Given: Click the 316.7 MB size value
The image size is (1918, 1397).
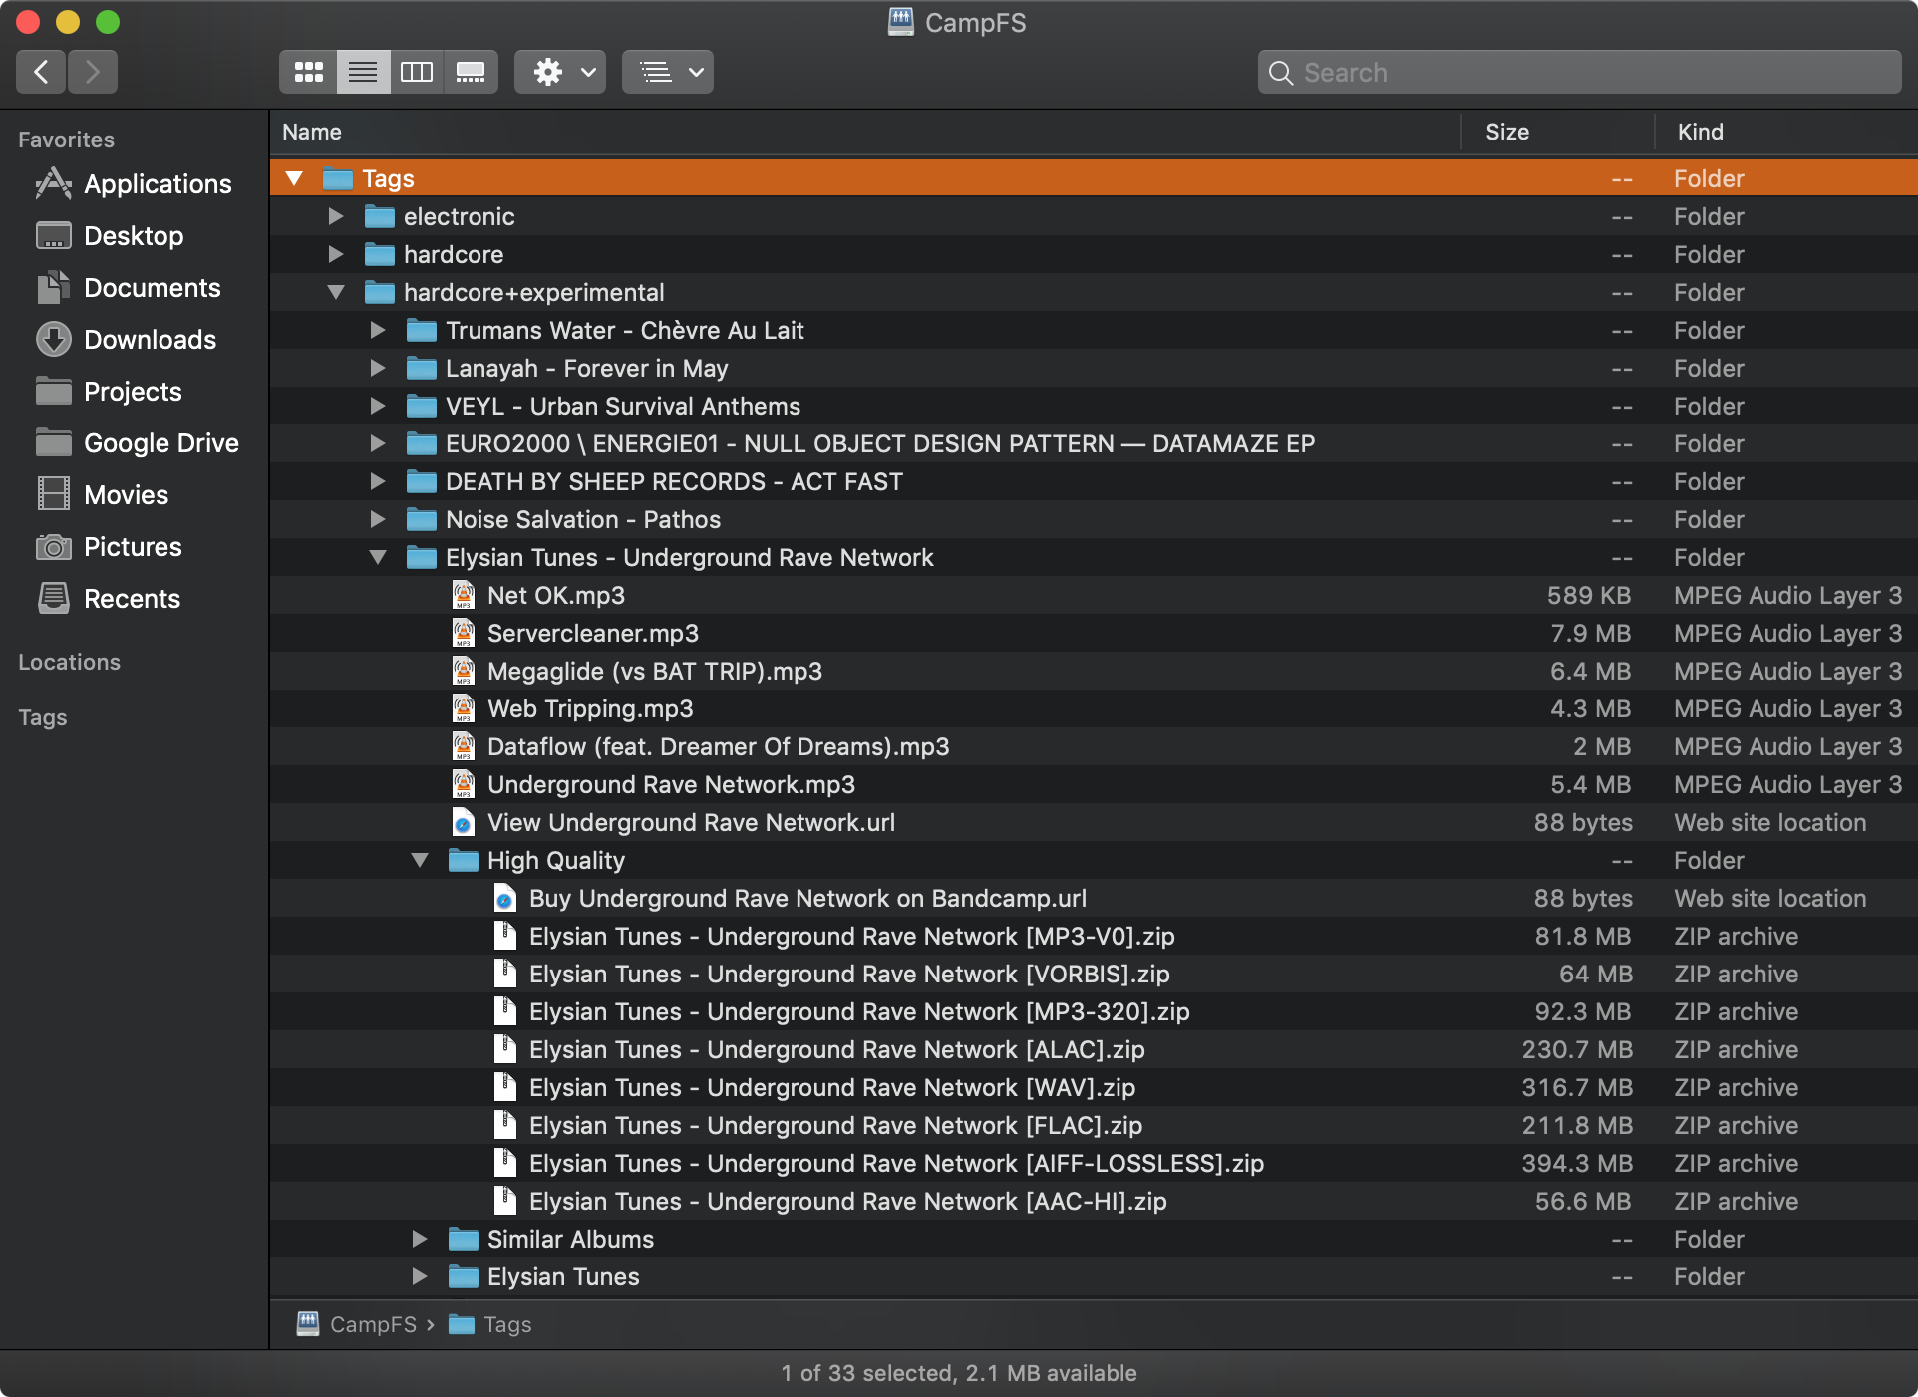Looking at the screenshot, I should (x=1577, y=1088).
